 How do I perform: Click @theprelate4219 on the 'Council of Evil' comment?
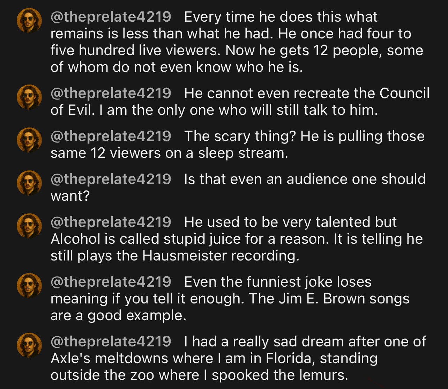111,93
